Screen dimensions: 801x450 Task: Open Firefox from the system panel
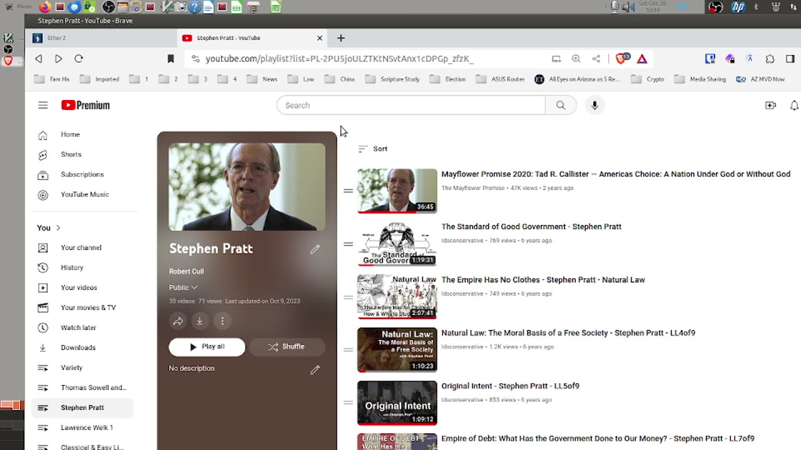click(x=45, y=7)
